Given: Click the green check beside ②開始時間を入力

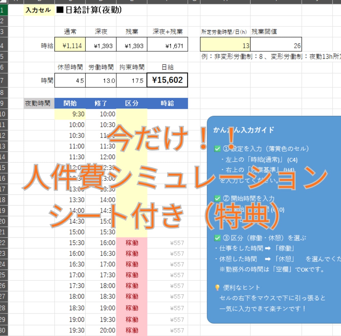Looking at the screenshot, I should 217,199.
